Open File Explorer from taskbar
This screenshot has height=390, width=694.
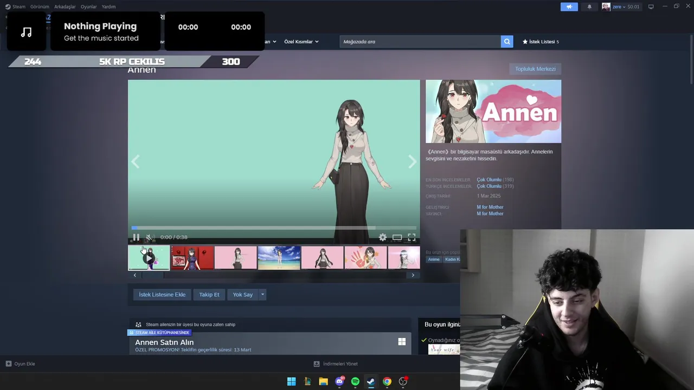coord(323,381)
